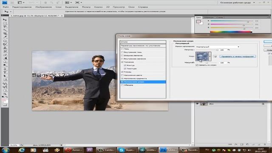Open the Arrange Documents dropdown
This screenshot has height=153, width=272.
pos(68,3)
